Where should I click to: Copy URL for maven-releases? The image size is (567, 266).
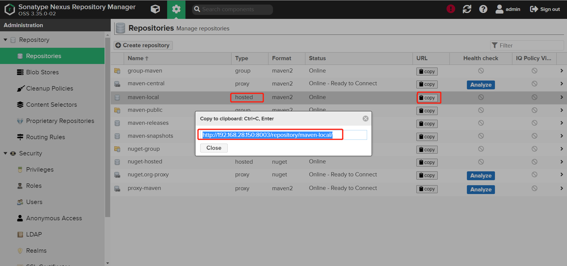(427, 124)
